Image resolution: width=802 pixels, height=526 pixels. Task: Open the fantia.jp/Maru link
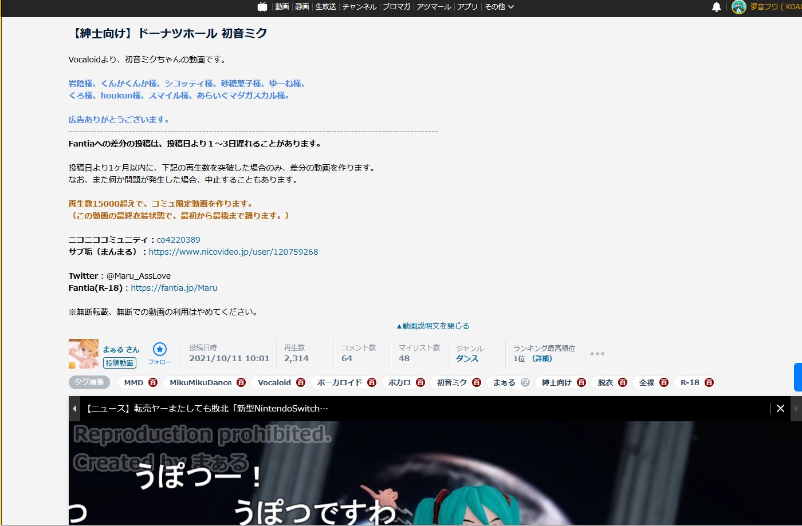[x=174, y=288]
